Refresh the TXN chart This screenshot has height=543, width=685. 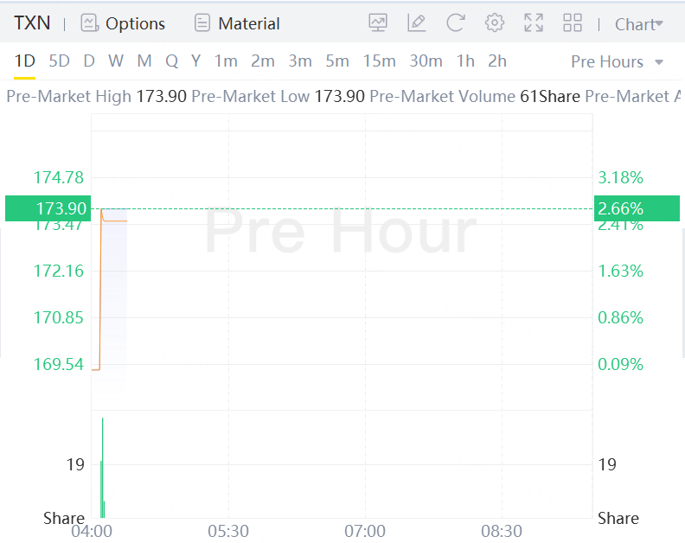[456, 23]
